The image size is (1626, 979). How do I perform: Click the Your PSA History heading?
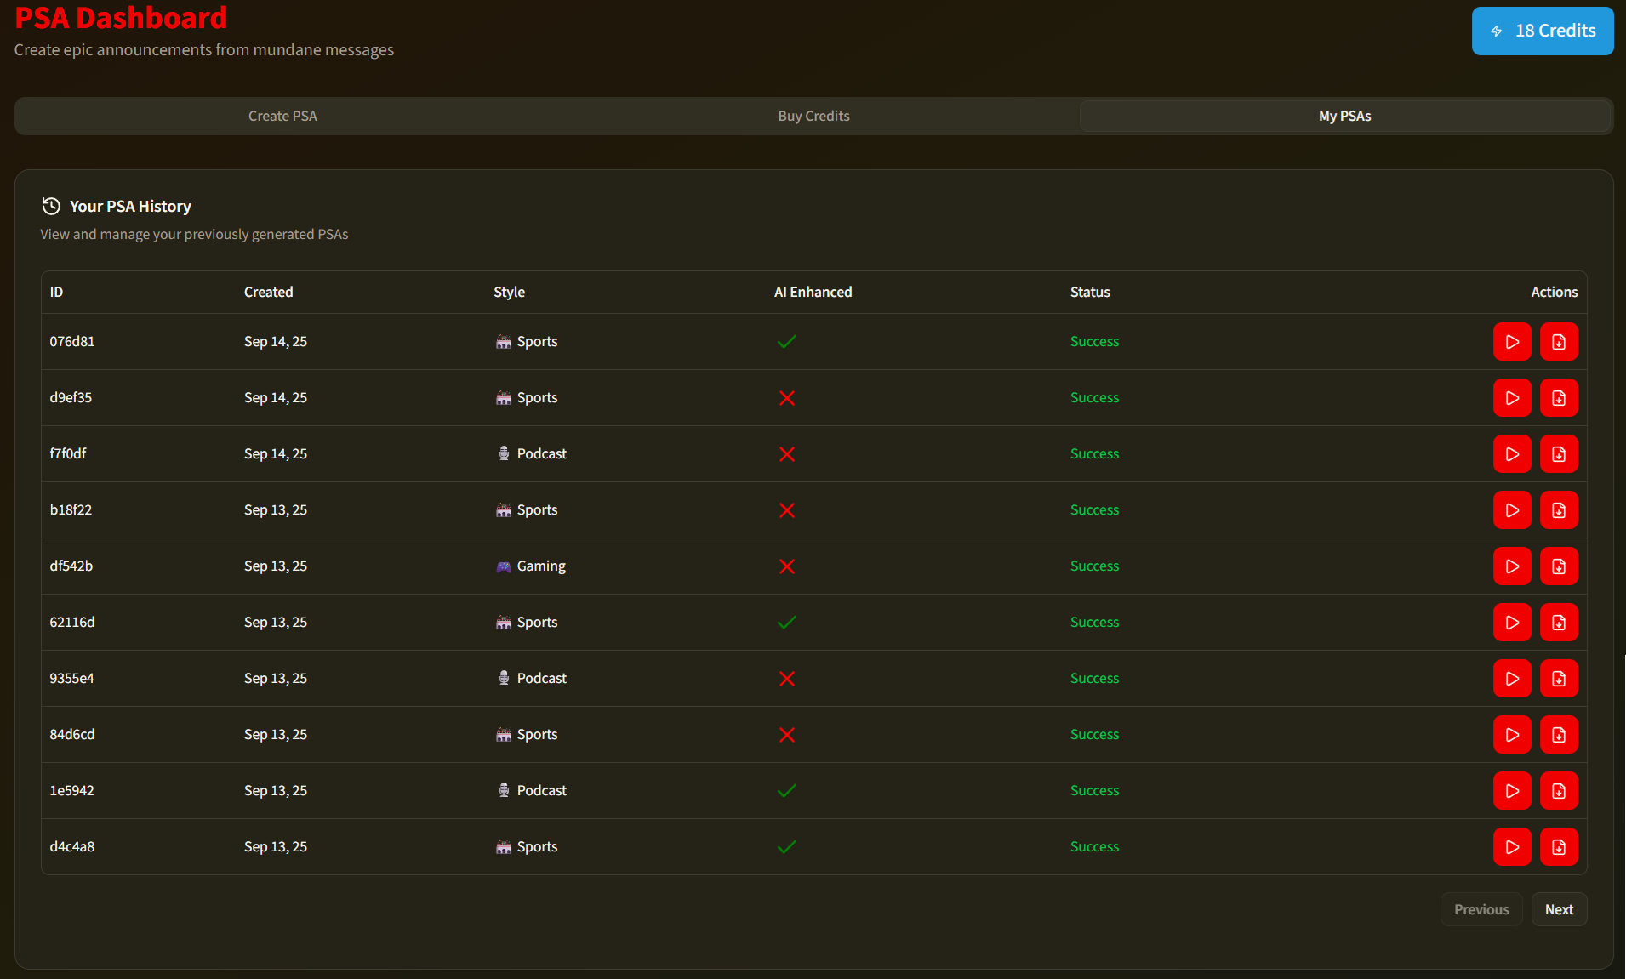click(x=130, y=206)
